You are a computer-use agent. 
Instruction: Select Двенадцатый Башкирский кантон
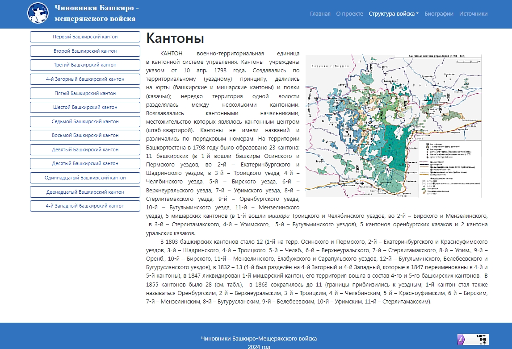[x=85, y=192]
